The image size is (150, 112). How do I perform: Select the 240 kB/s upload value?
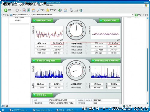click(x=114, y=50)
